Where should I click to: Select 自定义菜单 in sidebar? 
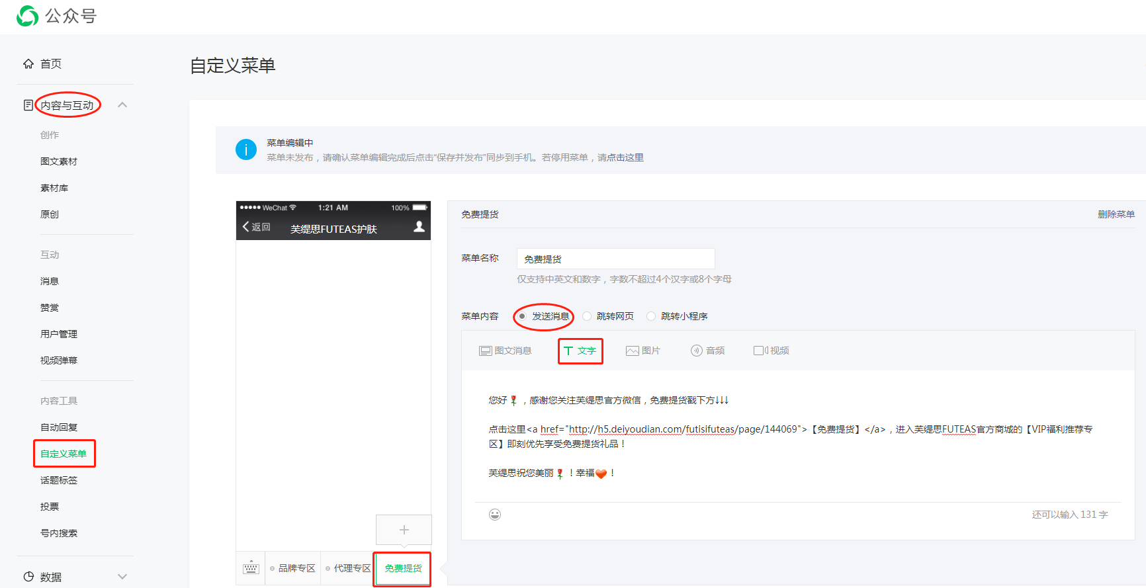click(64, 454)
